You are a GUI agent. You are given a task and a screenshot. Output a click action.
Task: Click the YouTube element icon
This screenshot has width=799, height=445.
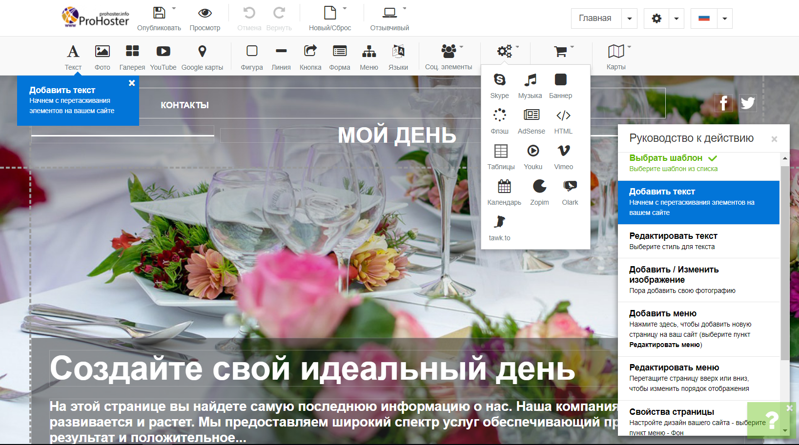(x=163, y=52)
